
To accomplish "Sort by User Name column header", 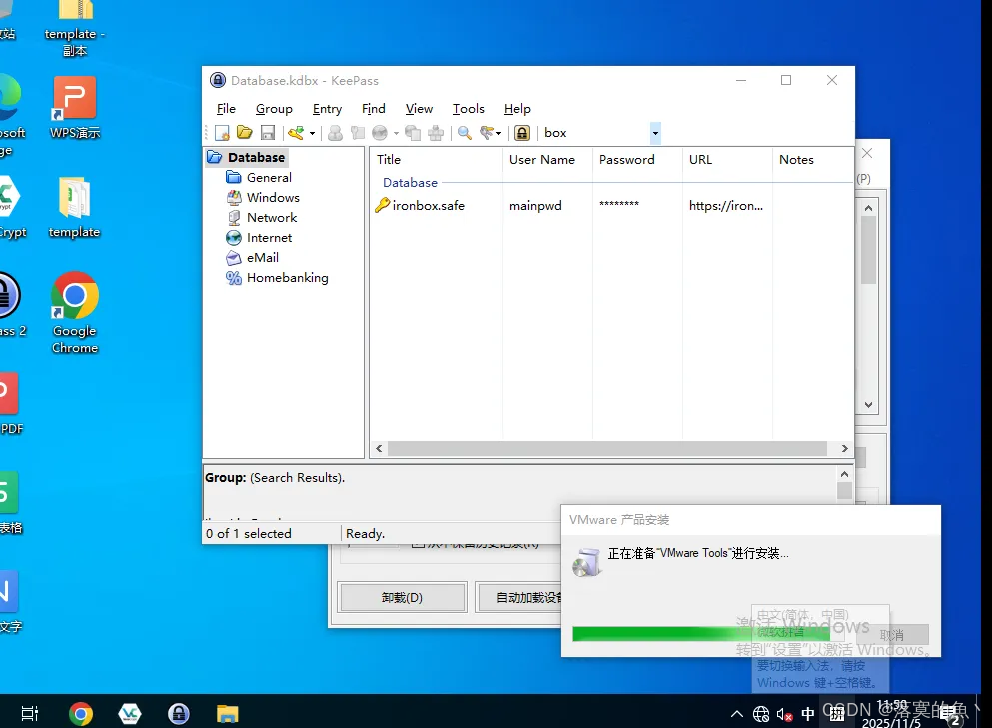I will 547,160.
